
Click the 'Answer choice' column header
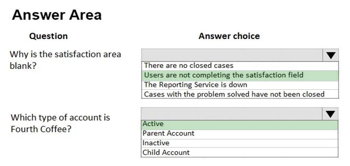(229, 36)
